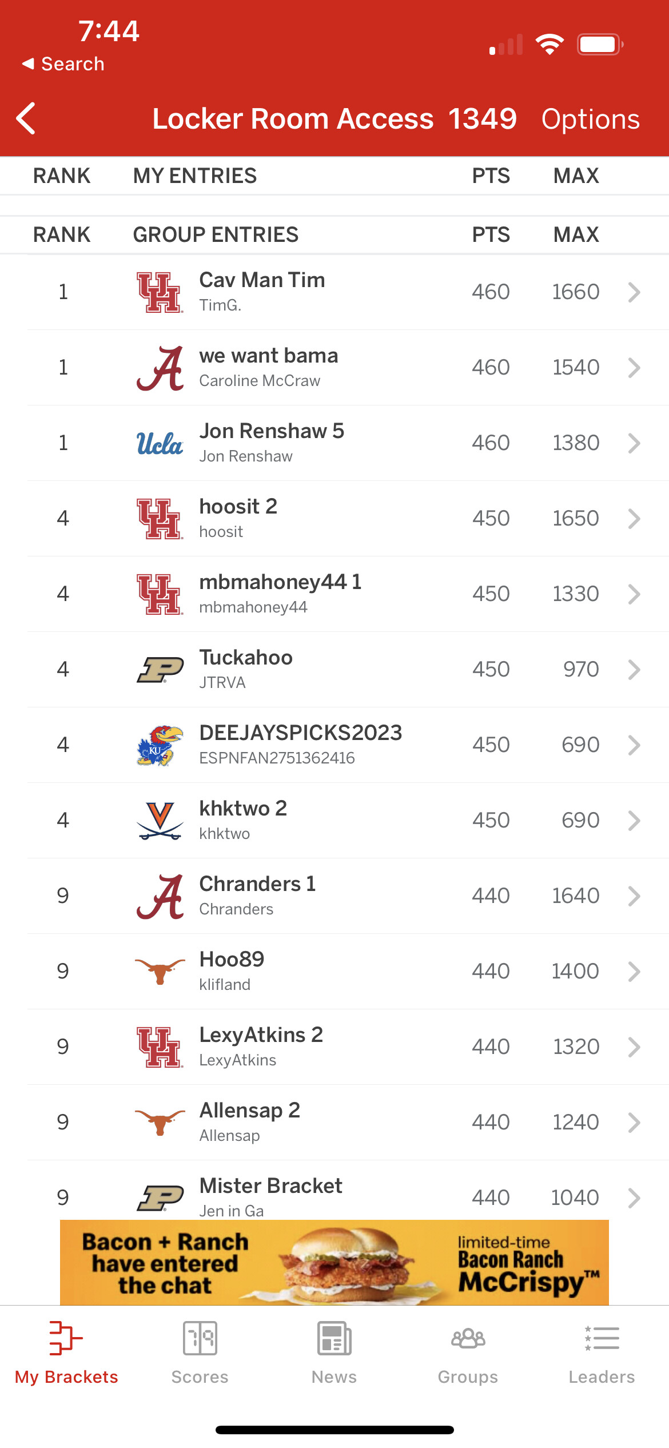
Task: Open the Options menu
Action: 590,119
